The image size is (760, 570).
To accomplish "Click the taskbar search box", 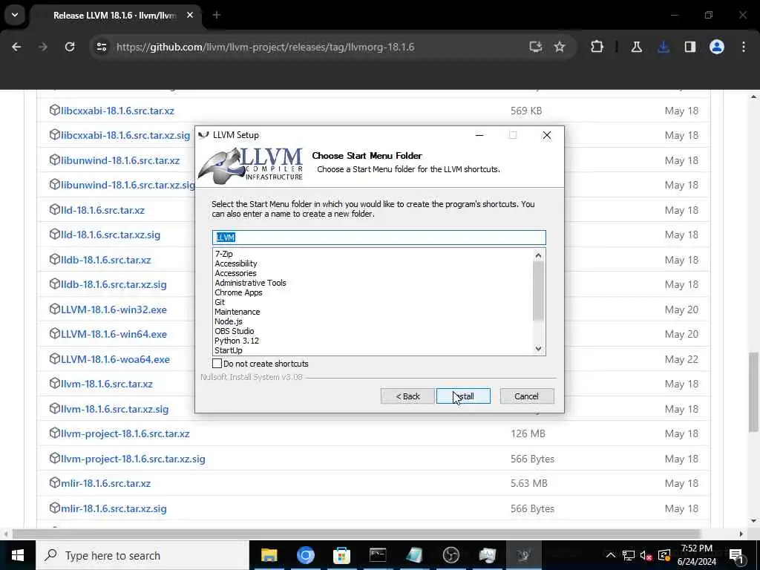I will (x=142, y=555).
